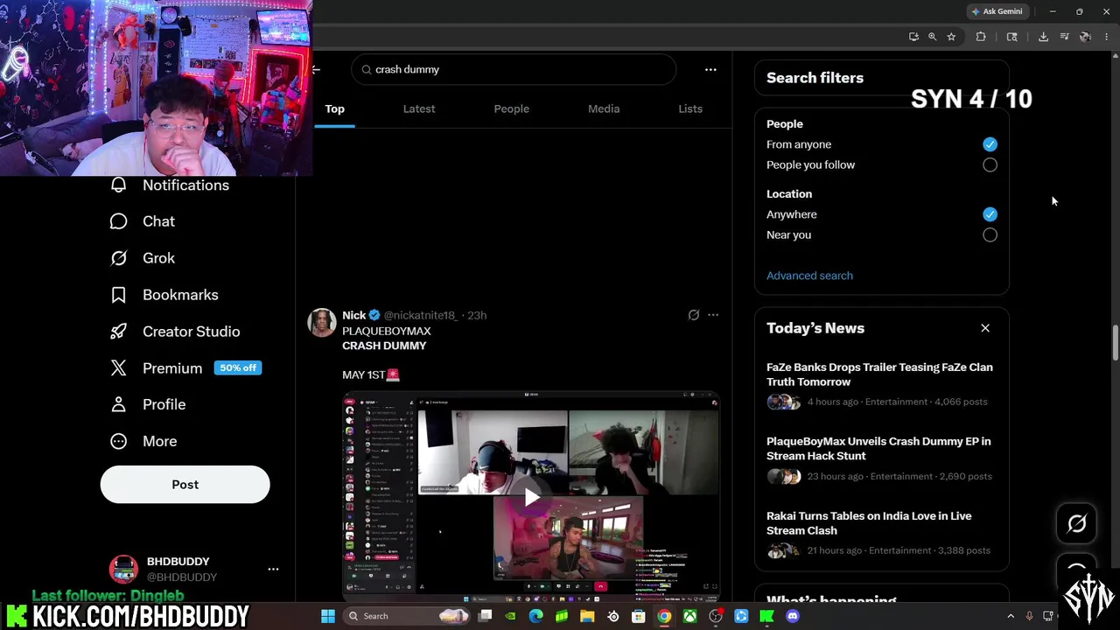Click the BHDBUDDY account avatar
Viewport: 1120px width, 630px height.
click(x=123, y=569)
